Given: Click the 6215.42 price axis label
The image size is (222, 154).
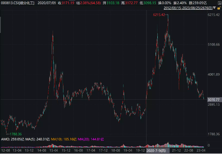Looking at the screenshot, I should [214, 15].
